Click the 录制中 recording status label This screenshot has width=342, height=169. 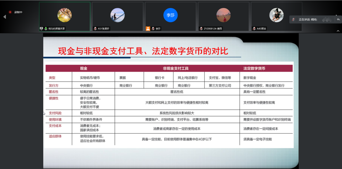click(18, 12)
